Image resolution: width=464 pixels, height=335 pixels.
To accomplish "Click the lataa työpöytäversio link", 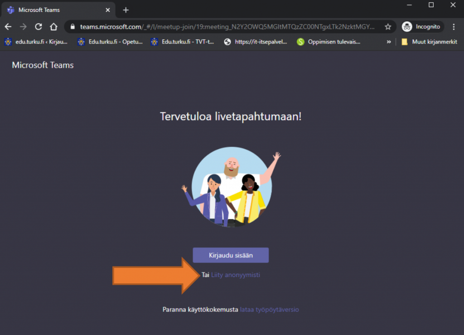I will click(x=269, y=310).
